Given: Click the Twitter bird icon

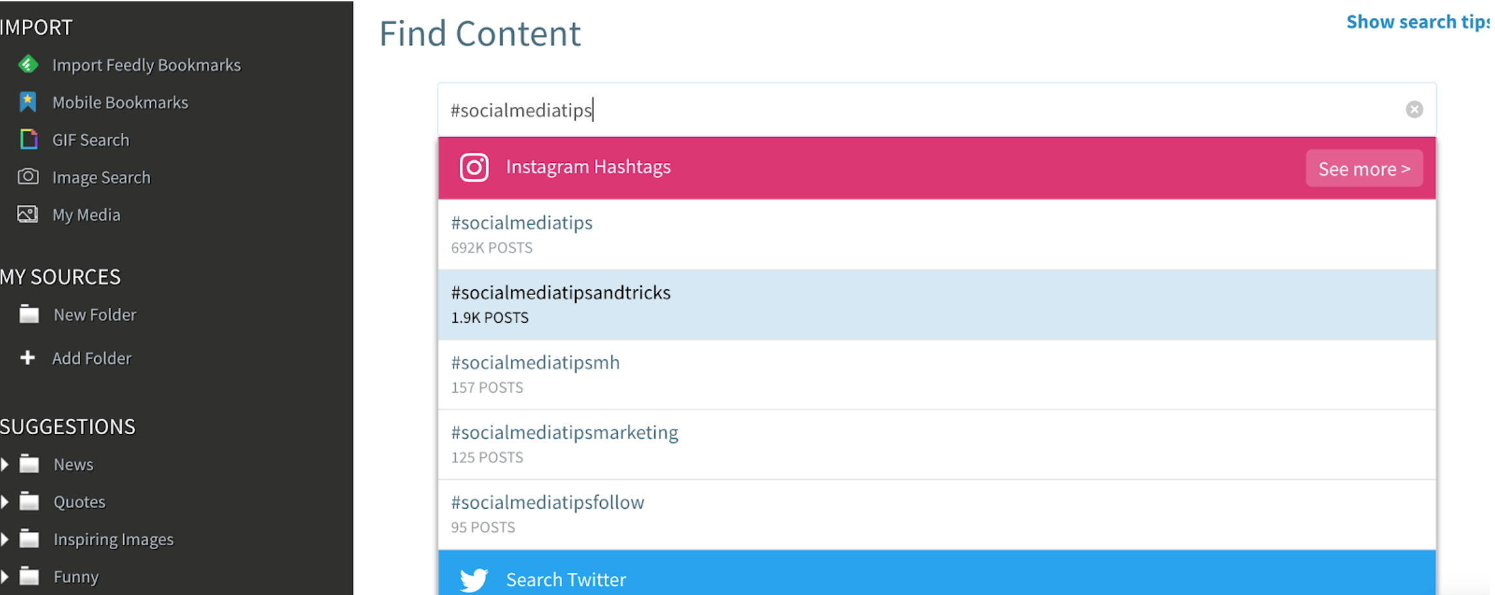Looking at the screenshot, I should pyautogui.click(x=474, y=580).
